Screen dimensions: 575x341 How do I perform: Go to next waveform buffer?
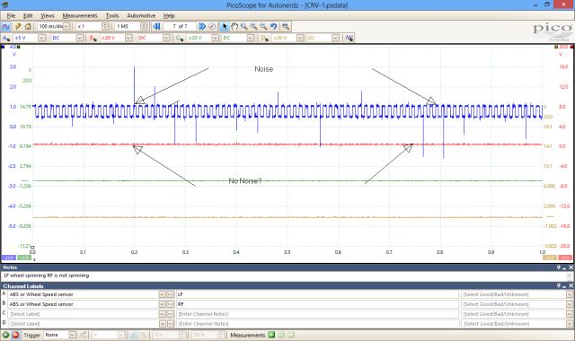click(x=202, y=26)
